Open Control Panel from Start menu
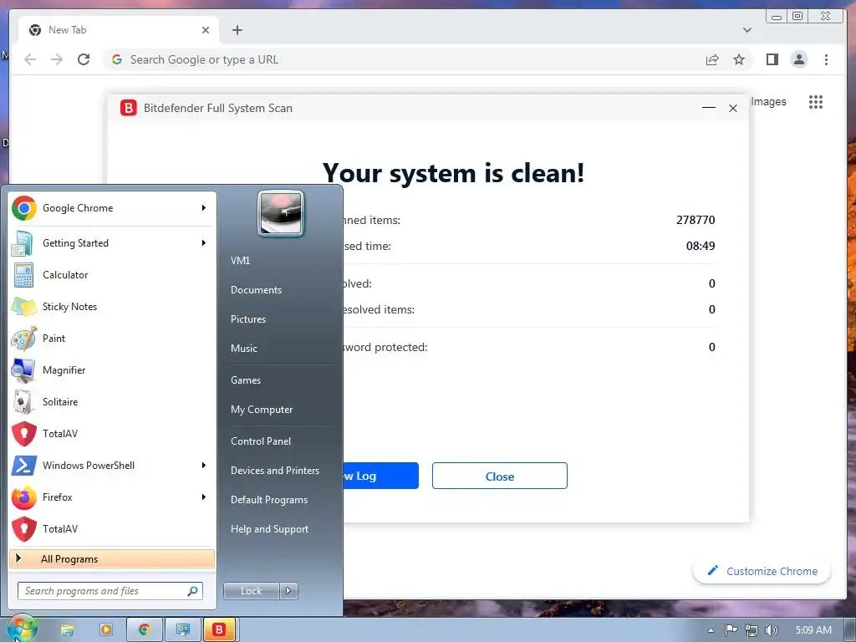Image resolution: width=856 pixels, height=642 pixels. pyautogui.click(x=261, y=441)
